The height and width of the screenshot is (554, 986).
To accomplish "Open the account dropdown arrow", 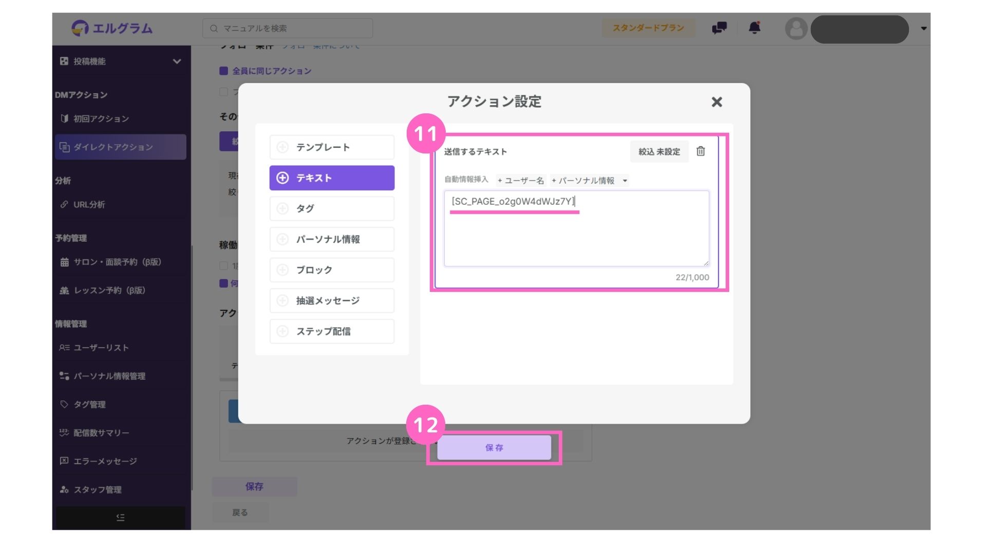I will [x=923, y=29].
